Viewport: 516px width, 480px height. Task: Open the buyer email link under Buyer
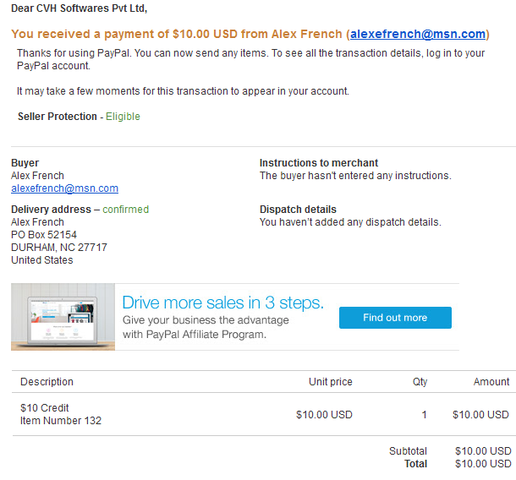coord(64,188)
